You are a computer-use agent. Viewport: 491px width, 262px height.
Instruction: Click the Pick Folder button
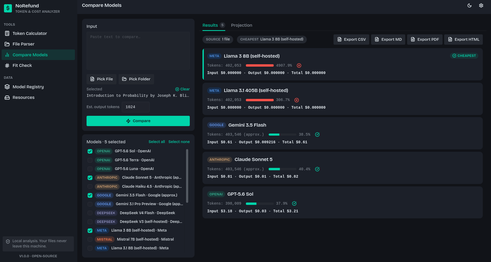coord(136,79)
